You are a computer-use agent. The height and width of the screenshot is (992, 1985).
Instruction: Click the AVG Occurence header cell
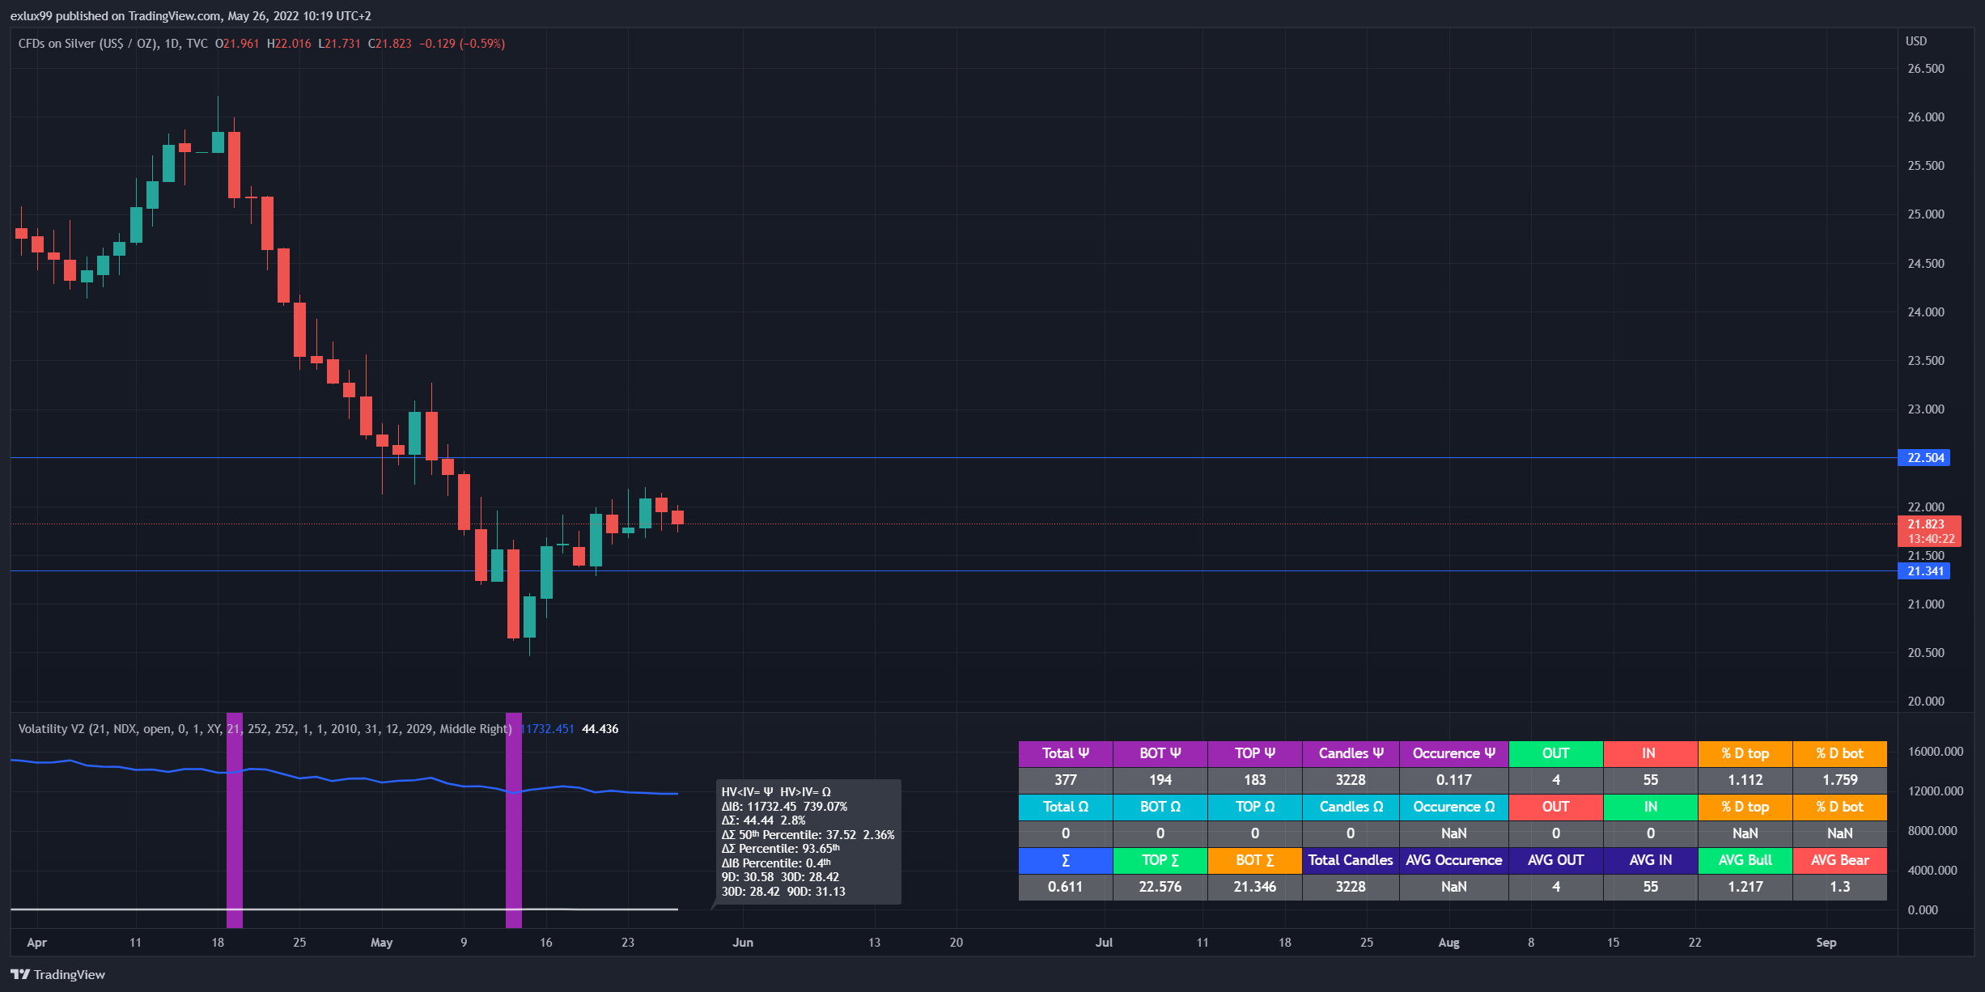tap(1453, 860)
